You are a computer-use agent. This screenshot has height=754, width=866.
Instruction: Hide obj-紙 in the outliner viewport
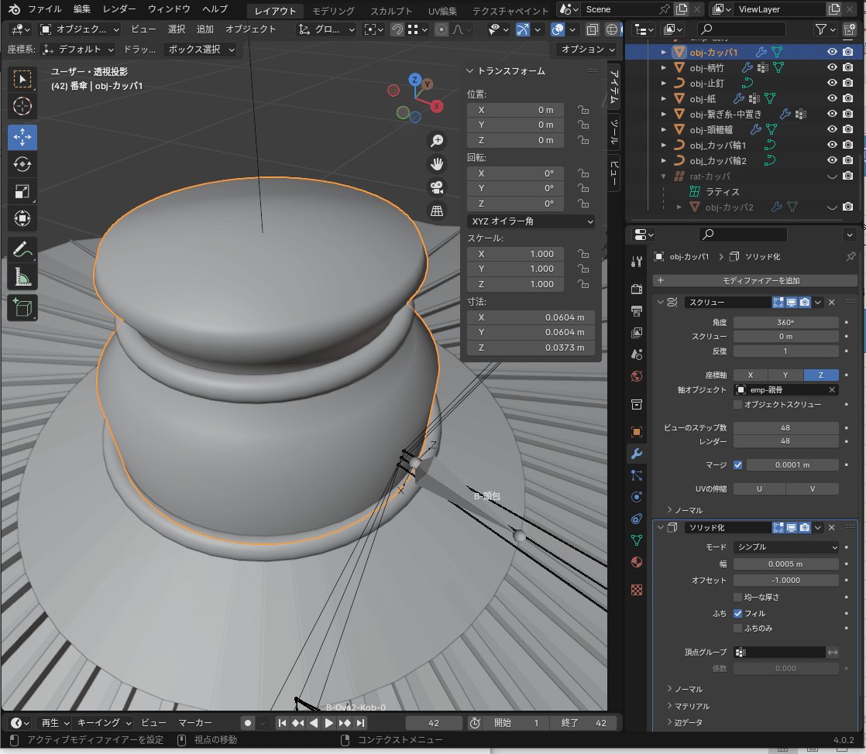tap(832, 98)
